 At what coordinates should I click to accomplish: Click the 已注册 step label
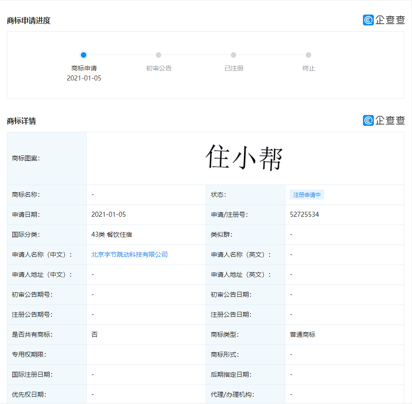pyautogui.click(x=234, y=68)
